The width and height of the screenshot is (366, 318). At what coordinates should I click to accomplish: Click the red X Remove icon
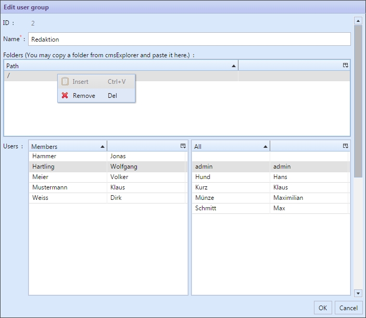[x=65, y=96]
